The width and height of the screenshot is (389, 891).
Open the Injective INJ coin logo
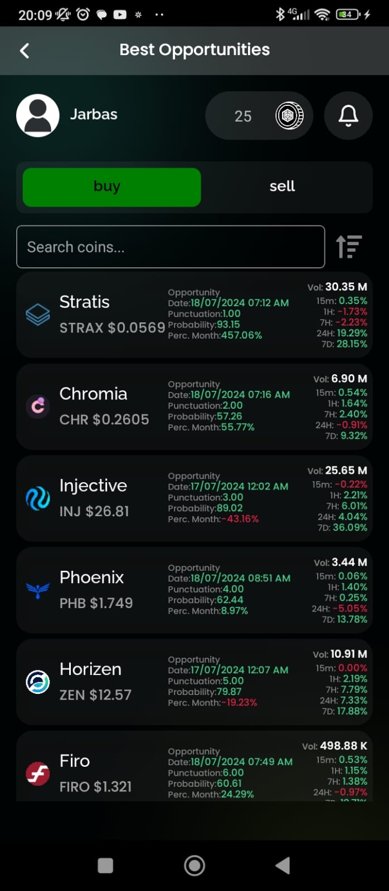pyautogui.click(x=37, y=499)
